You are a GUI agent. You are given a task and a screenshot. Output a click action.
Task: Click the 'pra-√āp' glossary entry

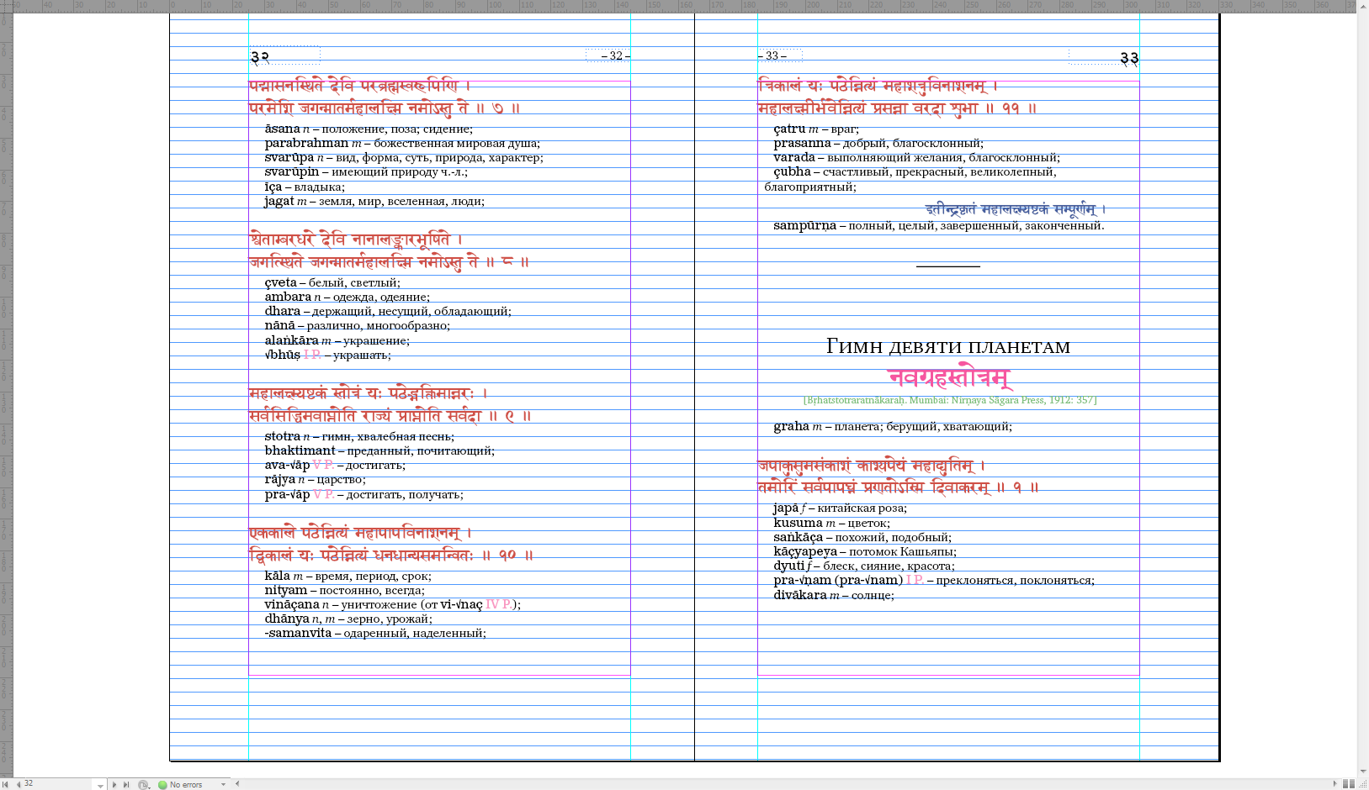point(363,494)
